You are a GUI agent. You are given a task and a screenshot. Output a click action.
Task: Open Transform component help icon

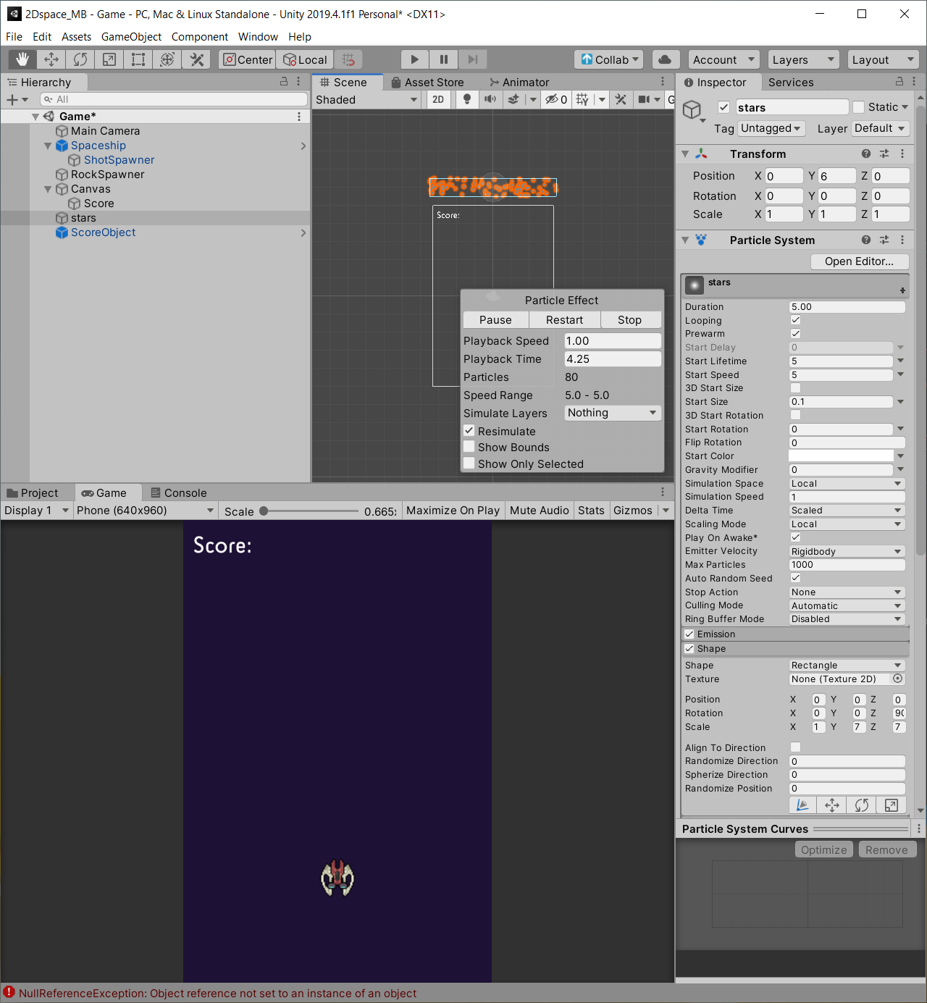pyautogui.click(x=866, y=154)
